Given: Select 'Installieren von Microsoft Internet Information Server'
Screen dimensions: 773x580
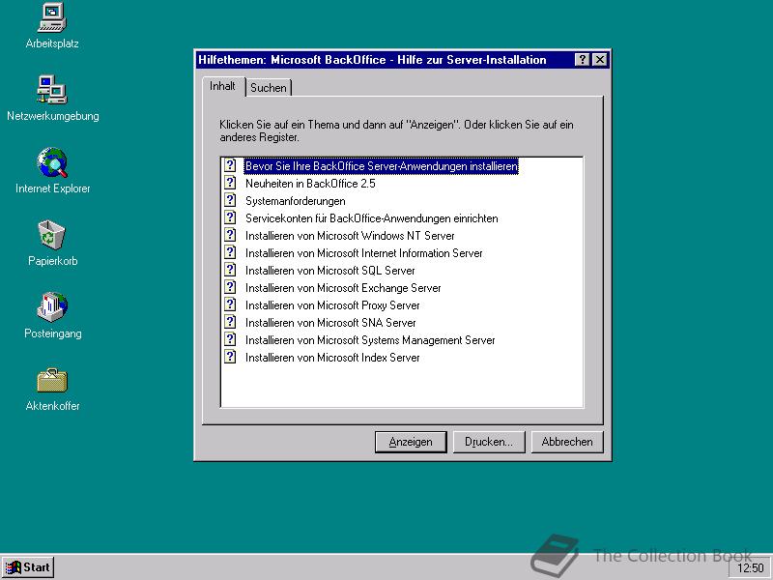Looking at the screenshot, I should coord(364,253).
